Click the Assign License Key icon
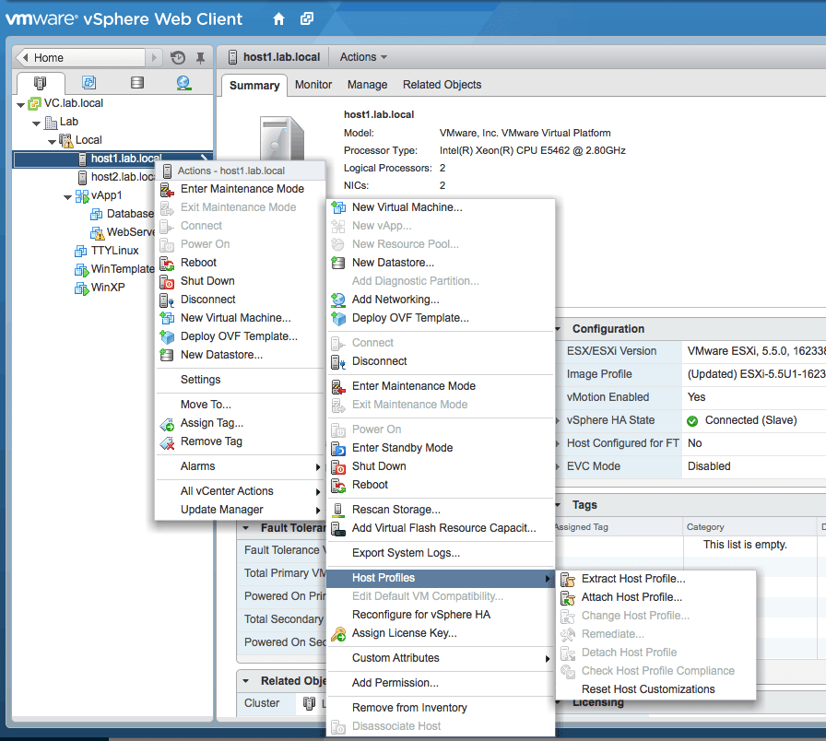 [338, 633]
